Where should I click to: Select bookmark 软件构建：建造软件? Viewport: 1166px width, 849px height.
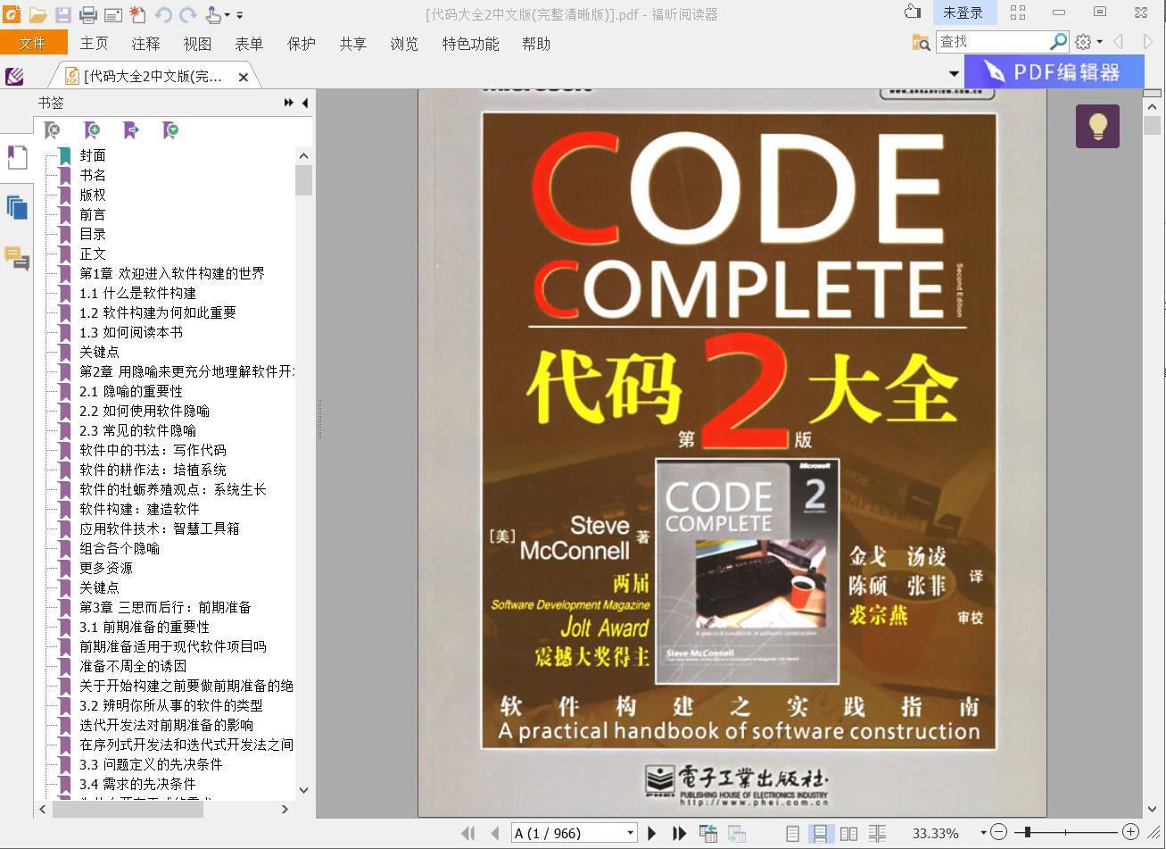[139, 509]
